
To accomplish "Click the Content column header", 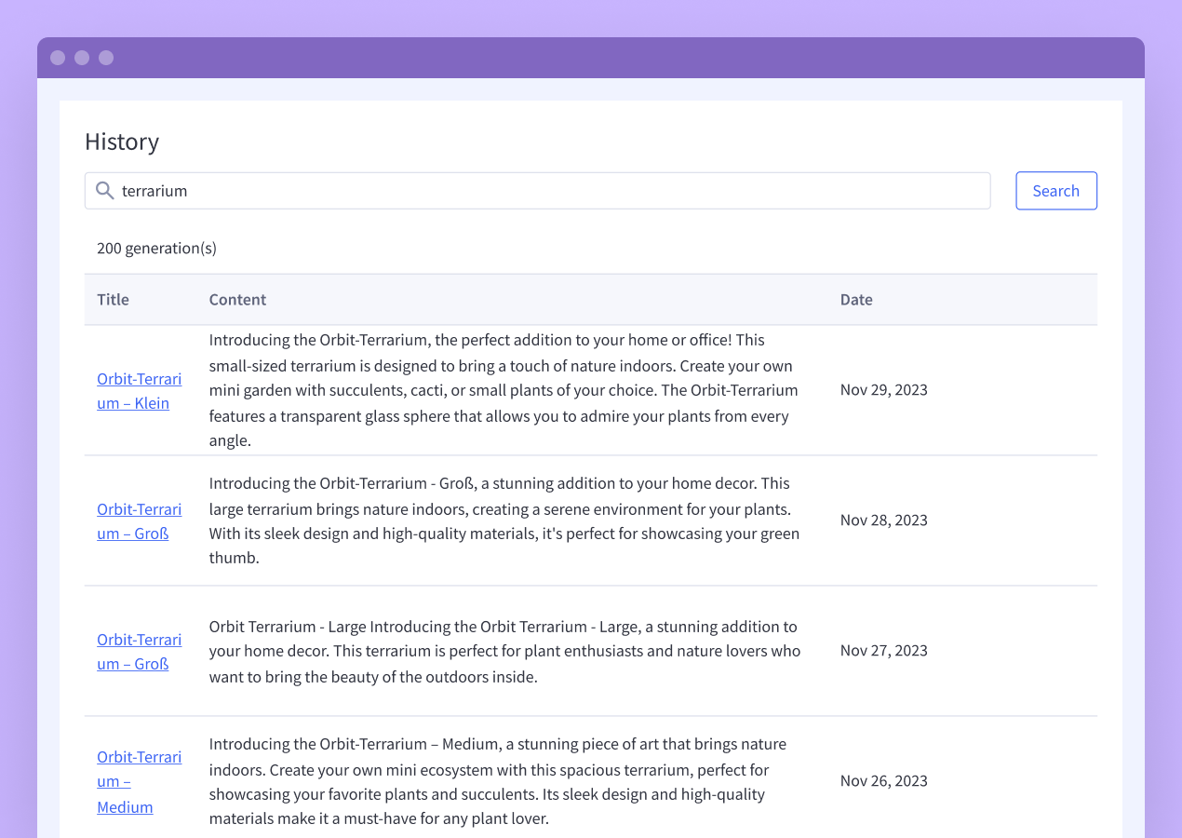I will pyautogui.click(x=237, y=299).
